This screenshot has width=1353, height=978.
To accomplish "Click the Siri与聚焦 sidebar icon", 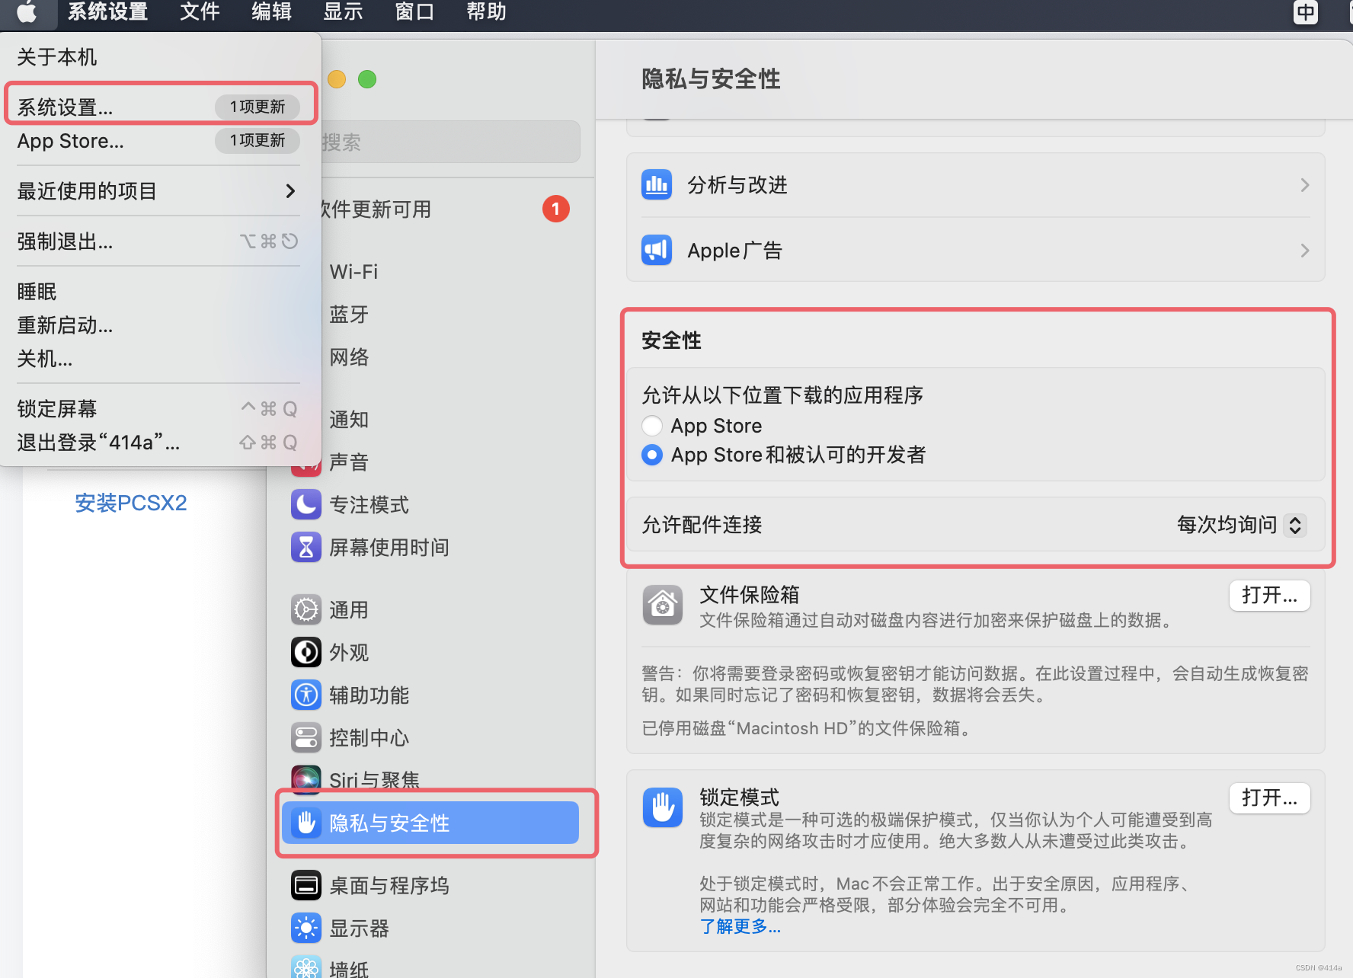I will point(306,779).
